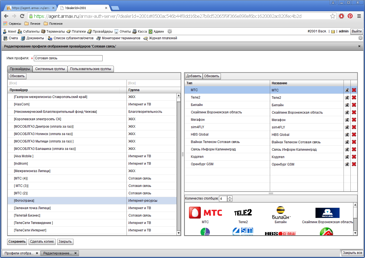Image resolution: width=365 pixels, height=258 pixels.
Task: Click camera icon for Мегафон row
Action: point(347,120)
